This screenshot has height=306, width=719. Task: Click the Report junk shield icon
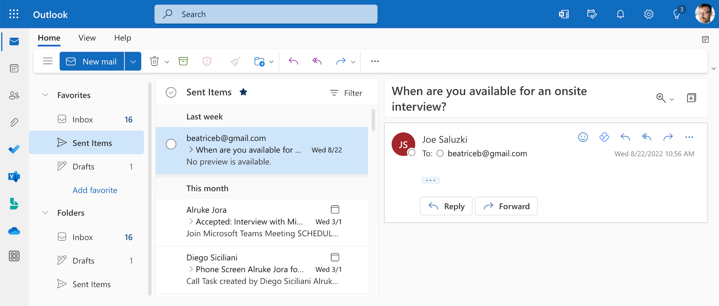click(x=207, y=61)
